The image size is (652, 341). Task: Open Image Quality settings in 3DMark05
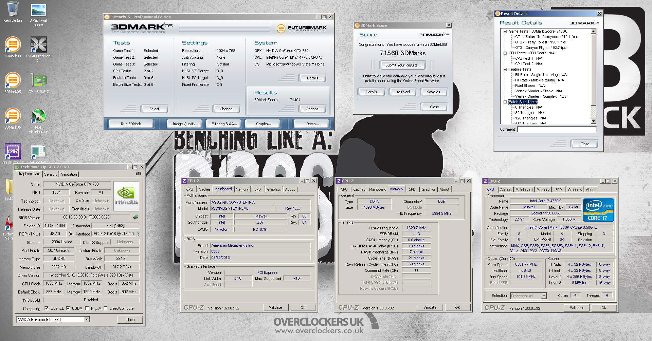(x=185, y=124)
